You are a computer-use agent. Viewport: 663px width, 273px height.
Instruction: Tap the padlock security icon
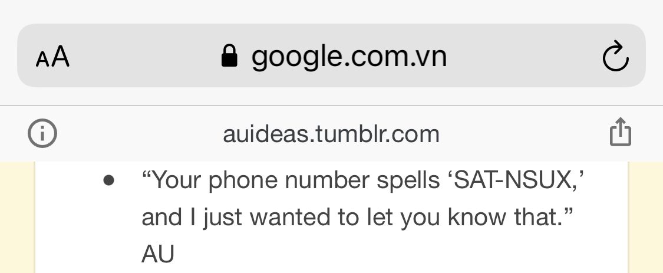pos(230,56)
